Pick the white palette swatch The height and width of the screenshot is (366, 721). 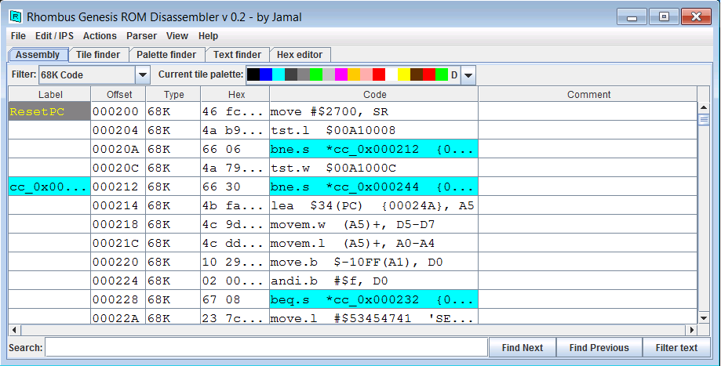pyautogui.click(x=391, y=74)
